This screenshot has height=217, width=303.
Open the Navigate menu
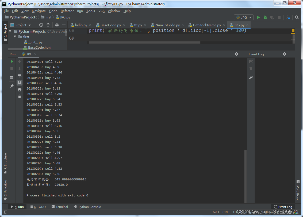(39, 11)
